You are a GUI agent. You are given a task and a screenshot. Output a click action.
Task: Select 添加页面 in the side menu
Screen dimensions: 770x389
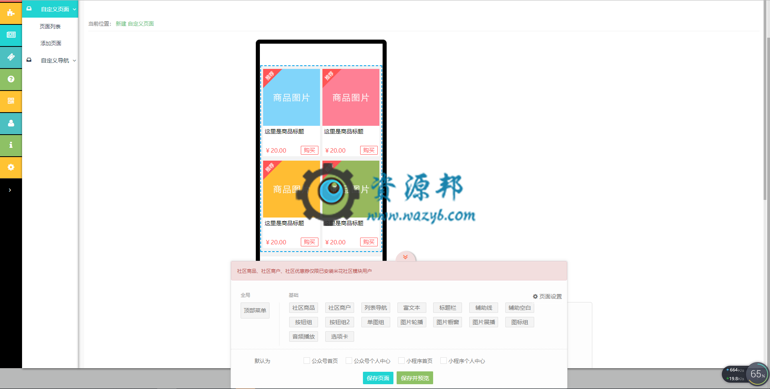tap(51, 43)
